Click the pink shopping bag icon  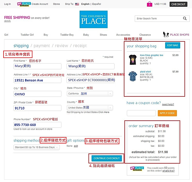point(149,4)
